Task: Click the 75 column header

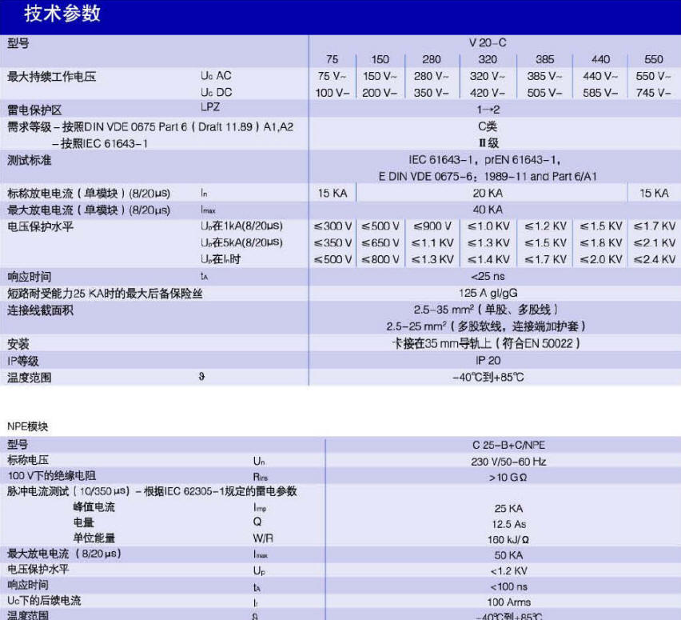Action: [332, 59]
